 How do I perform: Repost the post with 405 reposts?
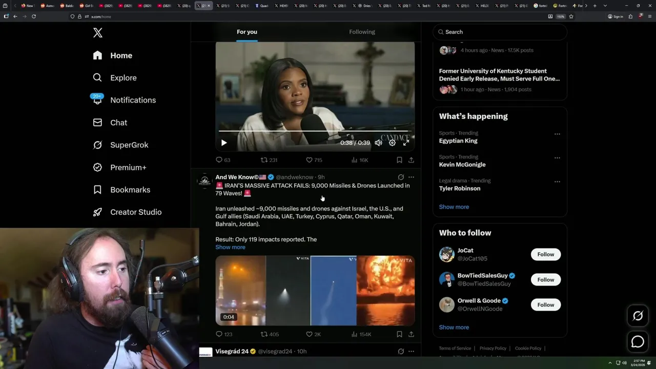point(270,334)
